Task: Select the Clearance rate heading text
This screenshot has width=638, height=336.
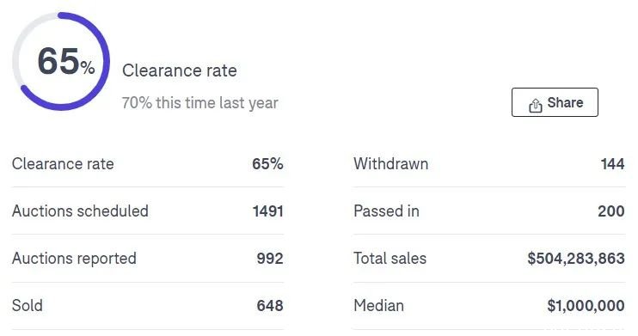Action: coord(180,70)
